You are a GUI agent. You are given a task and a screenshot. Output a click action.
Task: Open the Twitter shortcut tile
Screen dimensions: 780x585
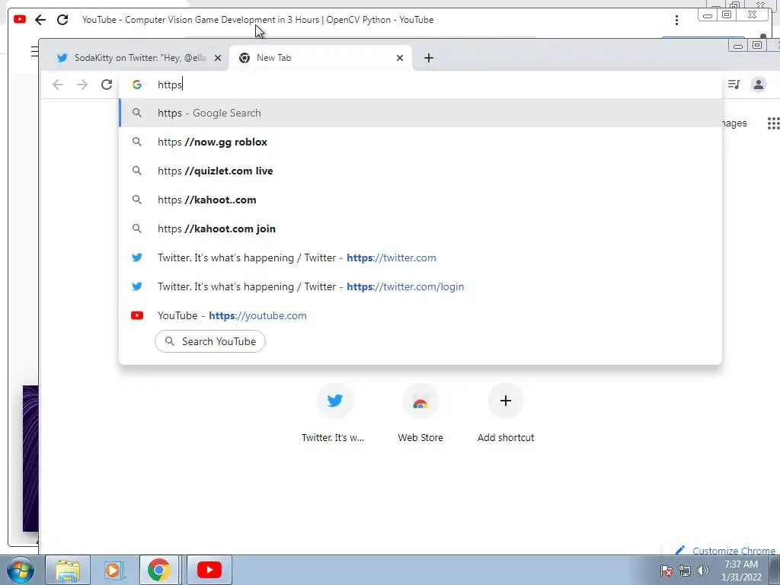[x=334, y=412]
